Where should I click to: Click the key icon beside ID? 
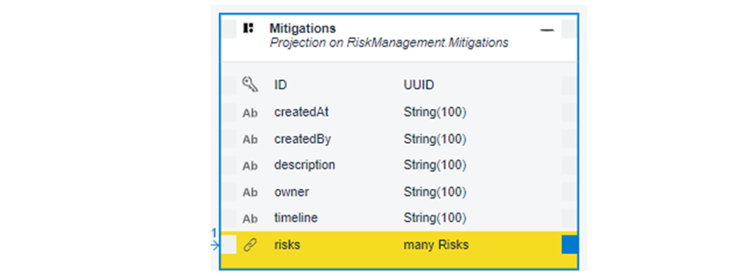(250, 85)
